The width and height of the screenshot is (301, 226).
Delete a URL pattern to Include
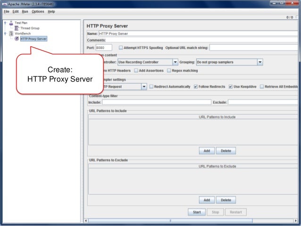[226, 151]
